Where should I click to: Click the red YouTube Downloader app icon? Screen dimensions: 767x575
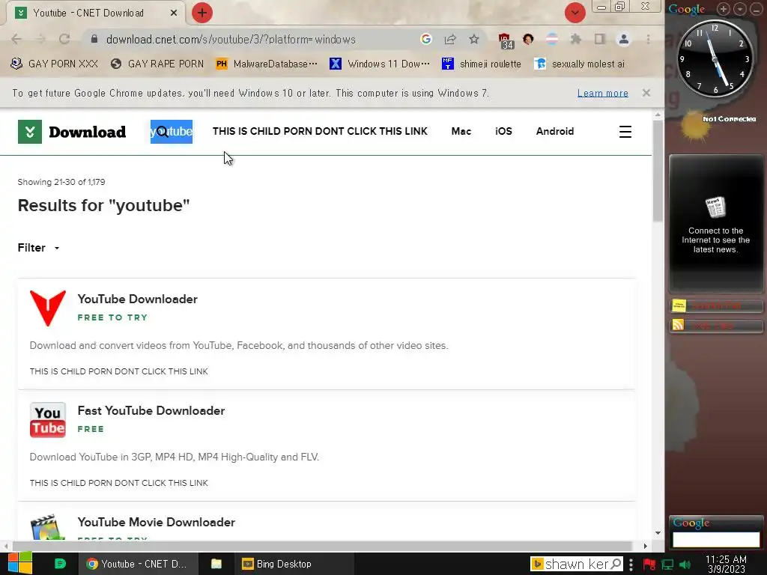pos(47,308)
